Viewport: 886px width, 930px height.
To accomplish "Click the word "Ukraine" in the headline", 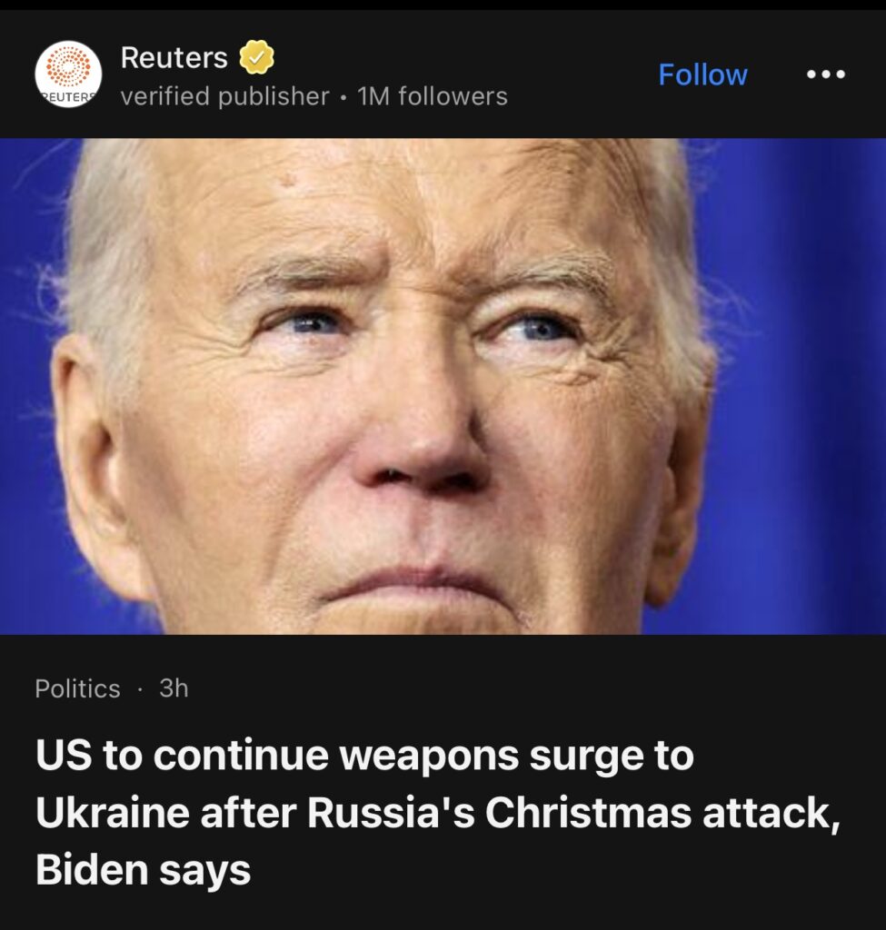I will point(113,813).
